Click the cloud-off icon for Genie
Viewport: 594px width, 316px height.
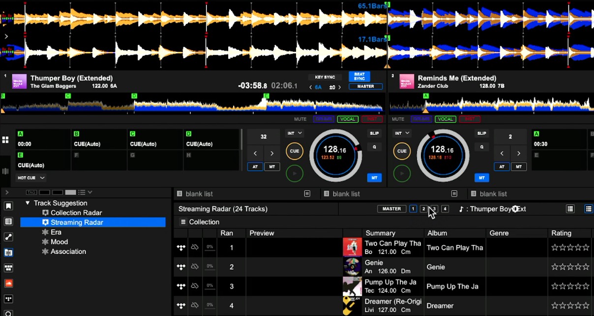tap(195, 267)
